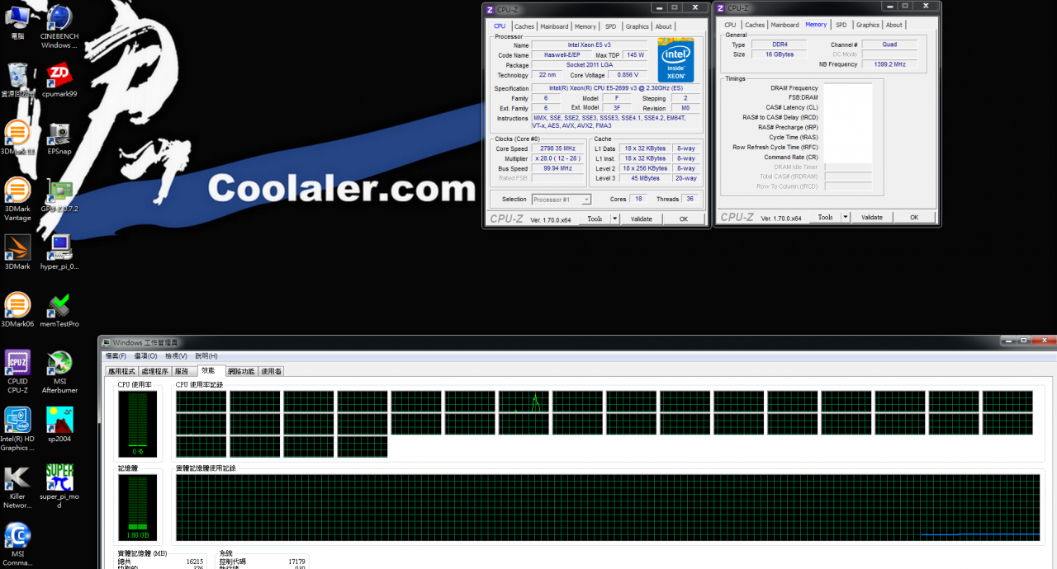The height and width of the screenshot is (569, 1057).
Task: Select the 3DMark06 desktop shortcut
Action: (x=17, y=310)
